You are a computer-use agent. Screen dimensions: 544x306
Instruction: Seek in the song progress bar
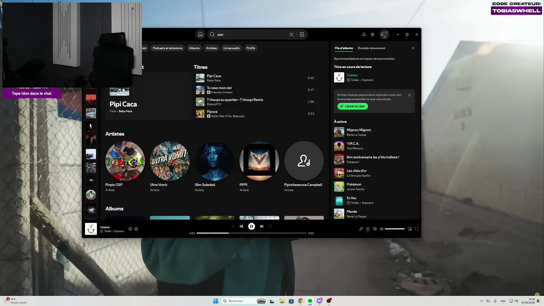pos(252,233)
